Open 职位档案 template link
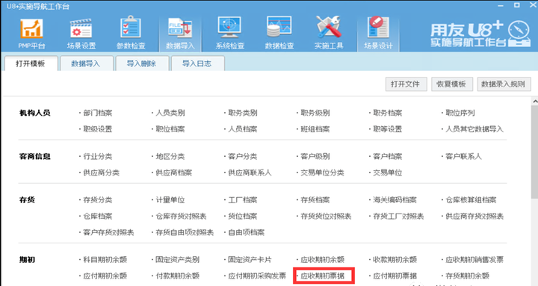Viewport: 538px width, 286px height. coord(170,129)
